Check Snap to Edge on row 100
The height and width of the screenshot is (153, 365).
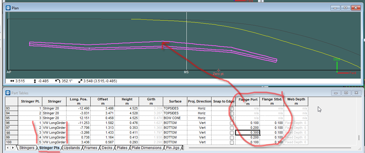click(232, 142)
